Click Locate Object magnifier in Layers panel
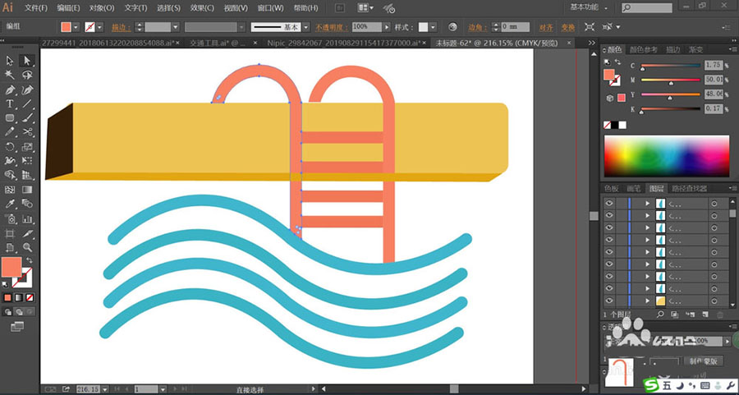 pyautogui.click(x=661, y=314)
